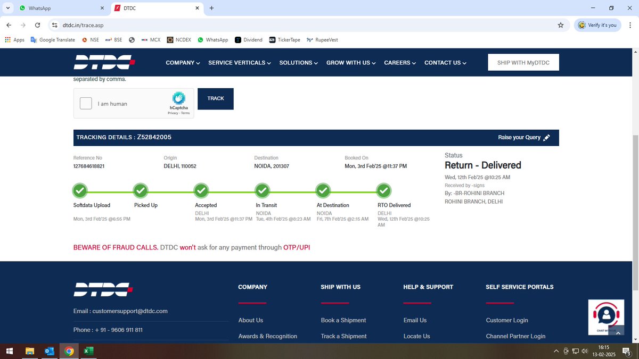Reload the page with the refresh icon

37,25
